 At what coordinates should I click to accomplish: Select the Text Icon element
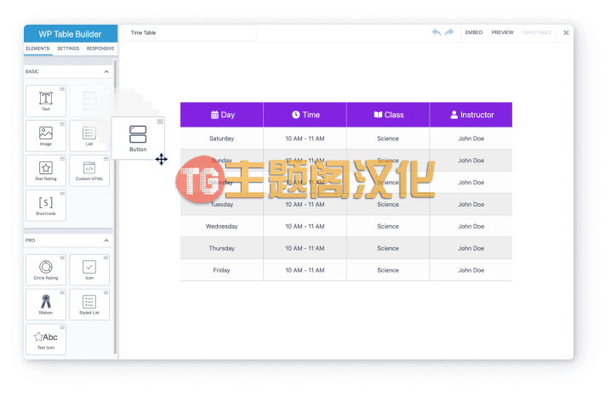(46, 339)
